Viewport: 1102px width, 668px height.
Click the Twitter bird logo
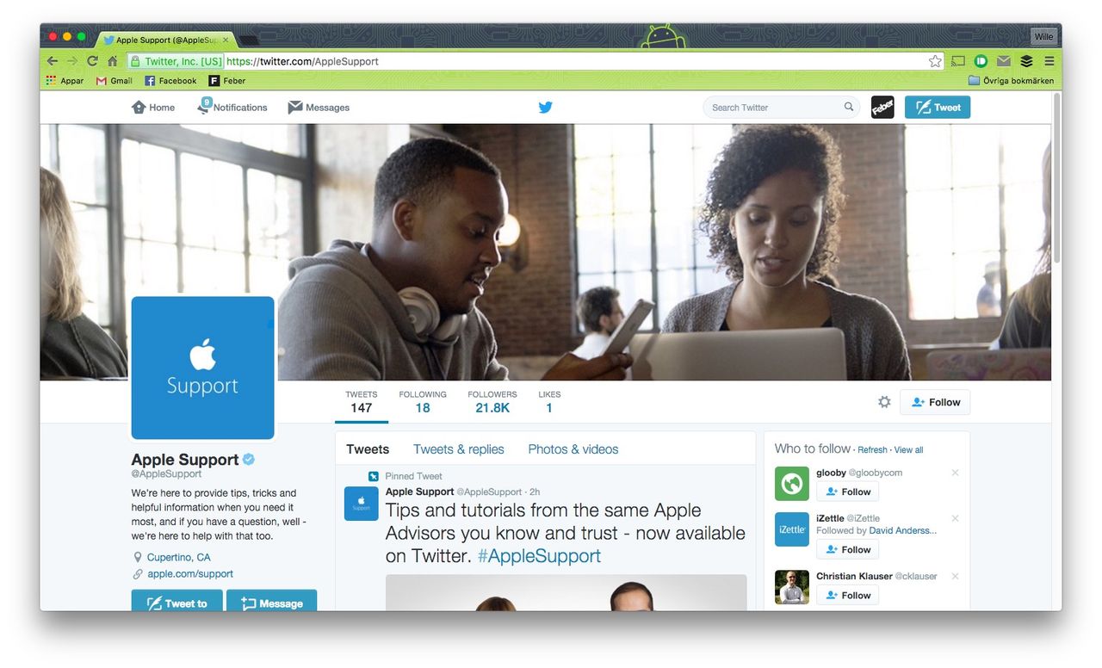coord(545,107)
